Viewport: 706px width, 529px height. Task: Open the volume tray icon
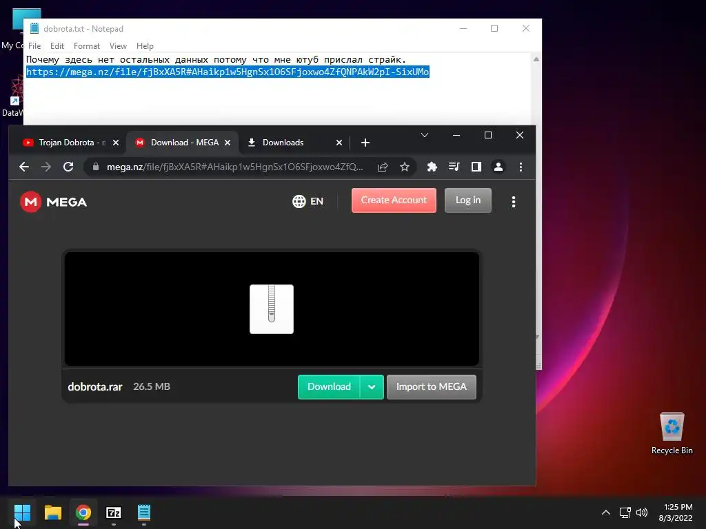click(642, 512)
